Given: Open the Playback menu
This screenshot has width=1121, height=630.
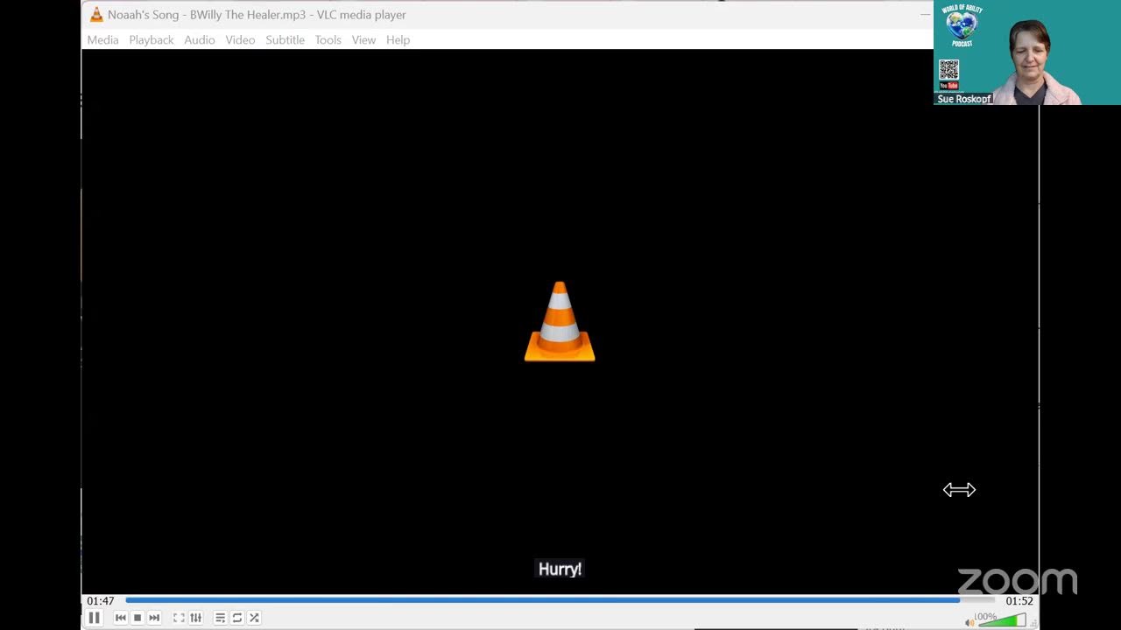Looking at the screenshot, I should tap(152, 40).
